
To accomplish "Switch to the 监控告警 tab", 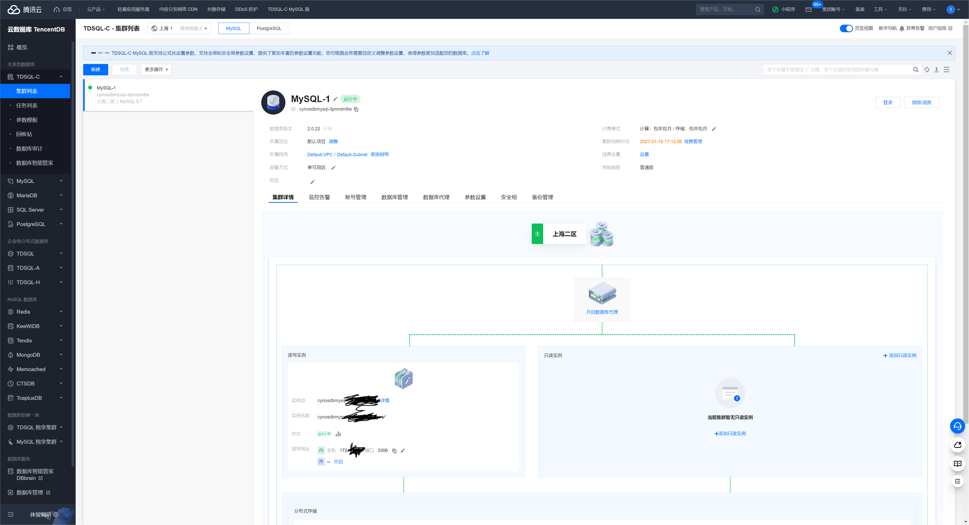I will 319,197.
